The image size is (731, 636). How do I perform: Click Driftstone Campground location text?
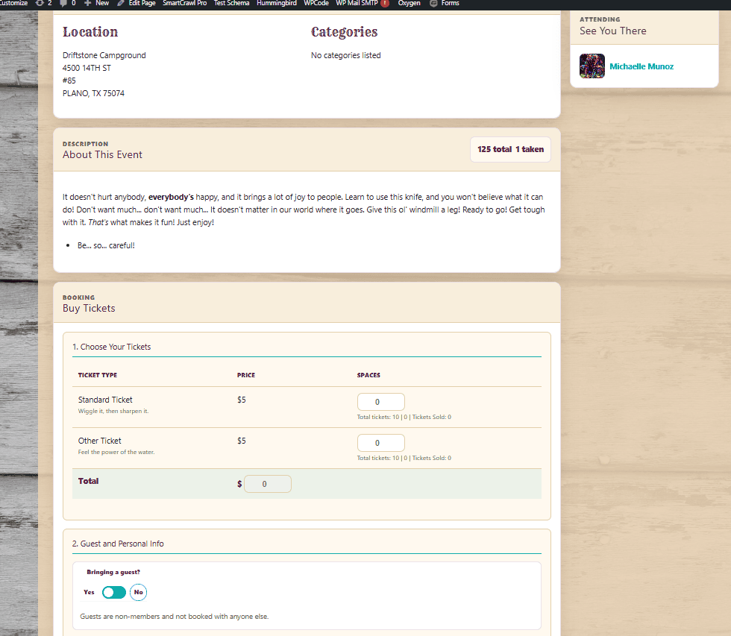tap(104, 55)
